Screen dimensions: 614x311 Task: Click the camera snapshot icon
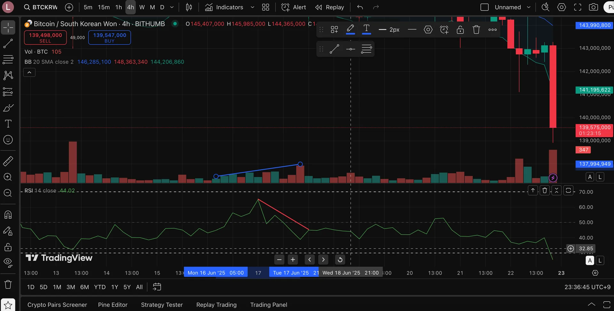pos(594,7)
